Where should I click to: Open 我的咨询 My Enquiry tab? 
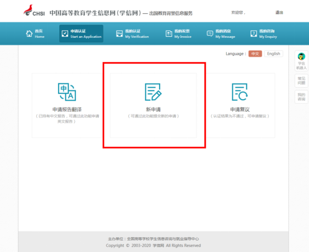[x=263, y=33]
